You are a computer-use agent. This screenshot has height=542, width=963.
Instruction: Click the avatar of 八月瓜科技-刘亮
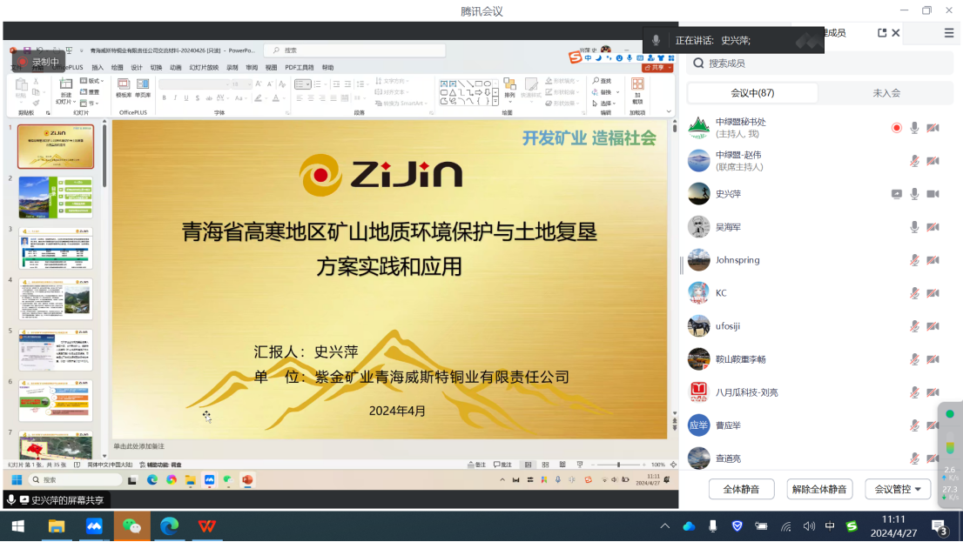click(699, 392)
